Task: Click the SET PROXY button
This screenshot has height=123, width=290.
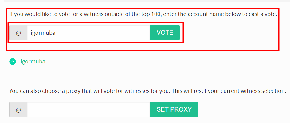Action: tap(174, 109)
